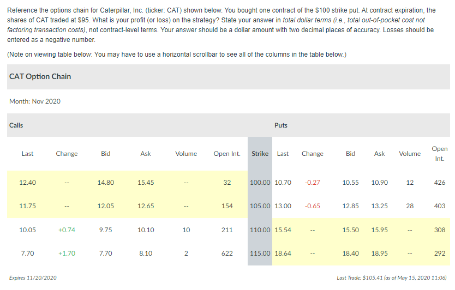455x290 pixels.
Task: Click call open interest 622
Action: tap(227, 253)
